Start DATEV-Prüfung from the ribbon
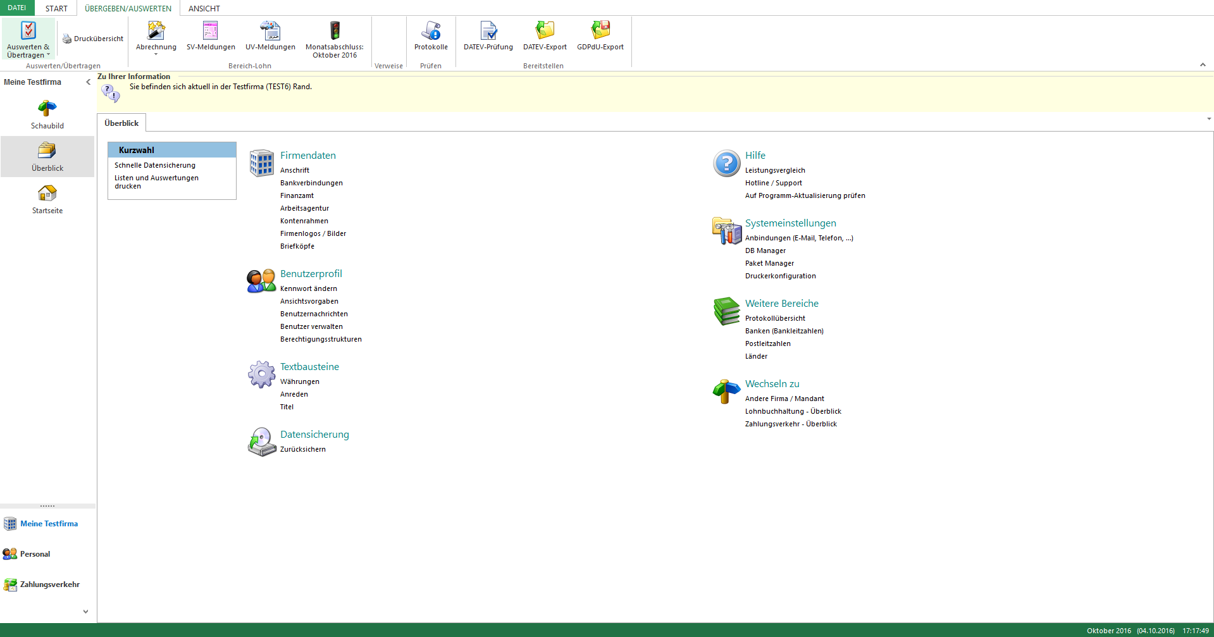 (488, 31)
